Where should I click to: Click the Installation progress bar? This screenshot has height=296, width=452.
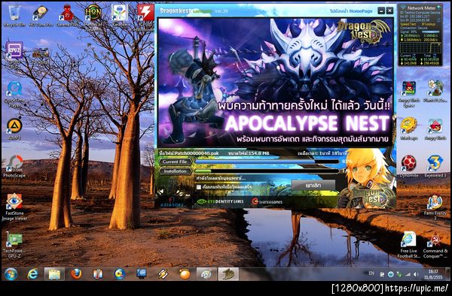267,171
